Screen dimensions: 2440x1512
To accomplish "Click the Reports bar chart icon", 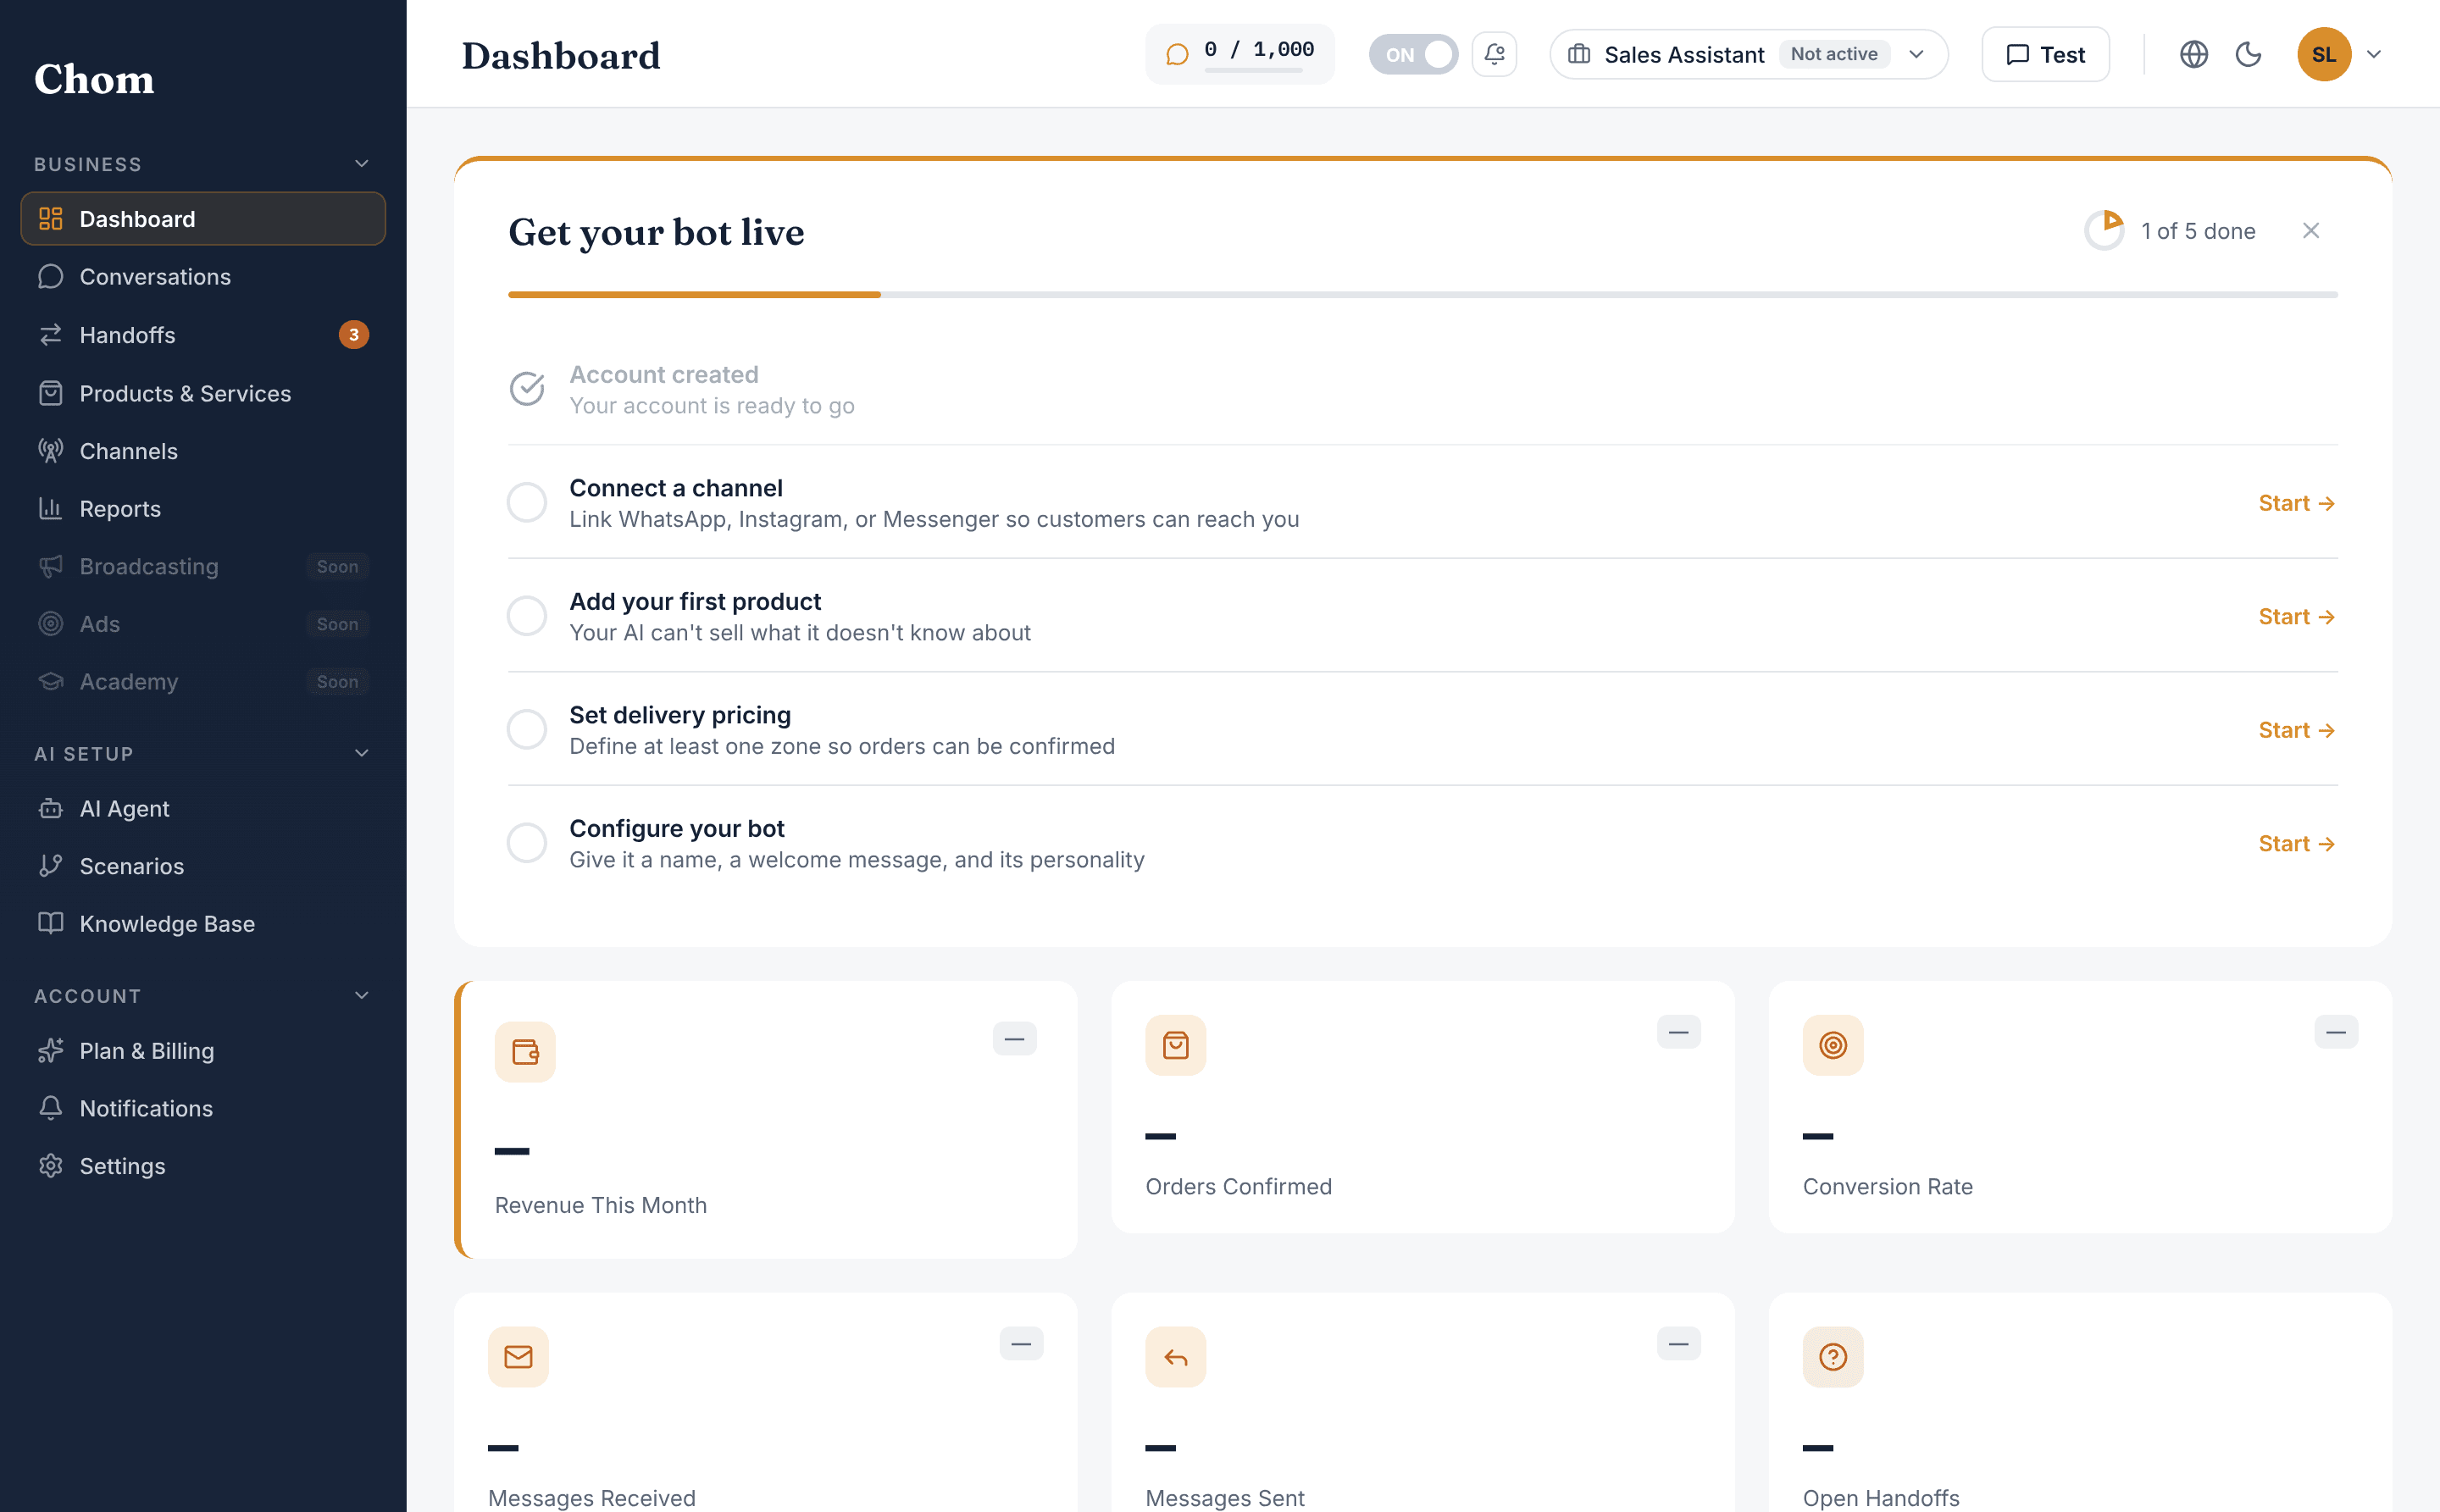I will [x=51, y=509].
